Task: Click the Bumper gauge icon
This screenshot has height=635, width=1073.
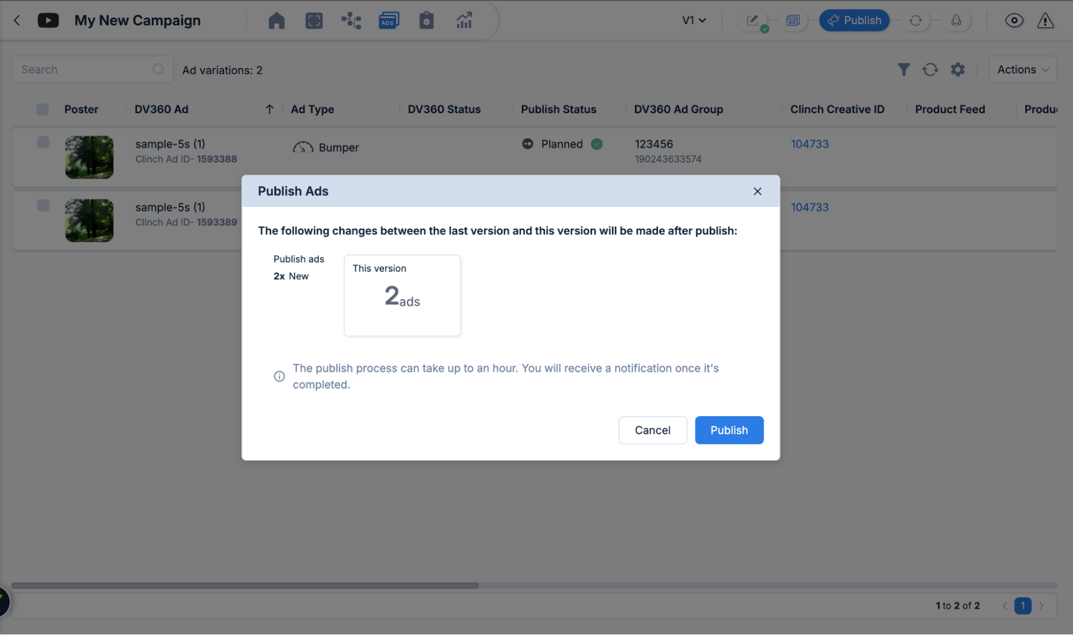Action: pyautogui.click(x=303, y=147)
